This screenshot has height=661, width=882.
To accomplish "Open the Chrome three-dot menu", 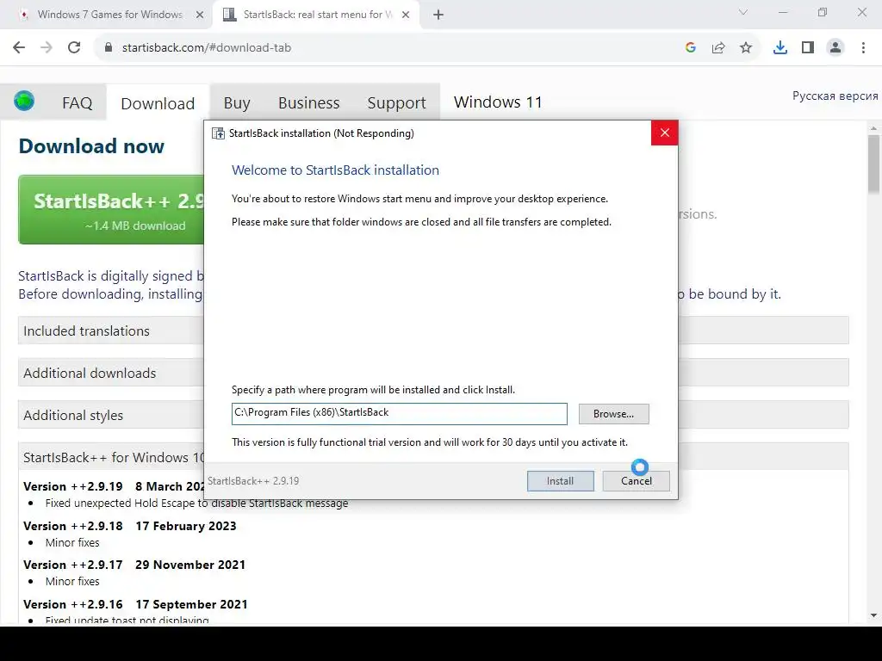I will coord(863,48).
